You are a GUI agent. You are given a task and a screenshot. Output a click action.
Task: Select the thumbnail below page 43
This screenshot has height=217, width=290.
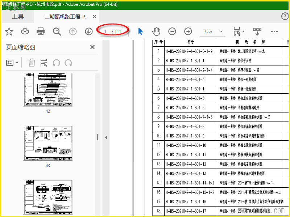pos(48,197)
